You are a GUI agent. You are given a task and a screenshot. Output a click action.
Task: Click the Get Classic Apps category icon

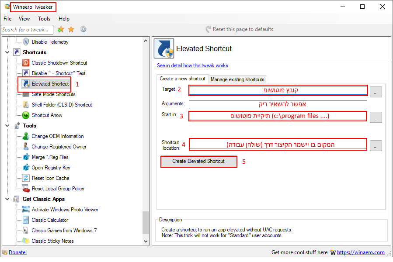pyautogui.click(x=17, y=199)
